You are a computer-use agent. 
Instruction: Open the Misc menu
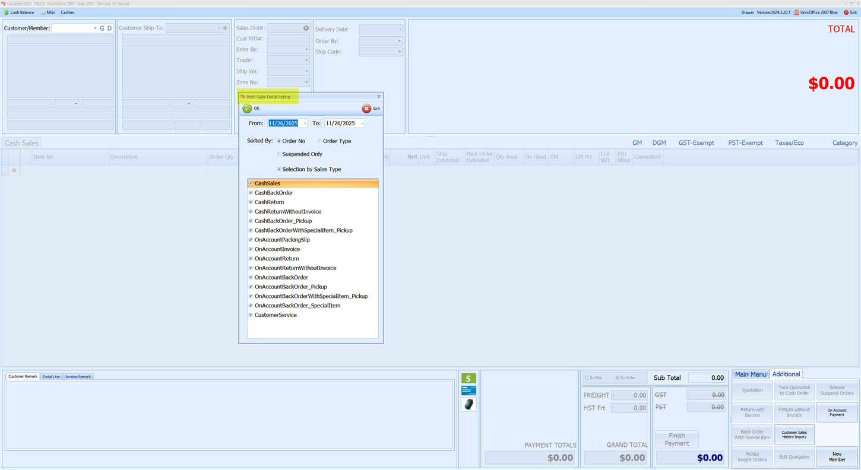pyautogui.click(x=48, y=12)
